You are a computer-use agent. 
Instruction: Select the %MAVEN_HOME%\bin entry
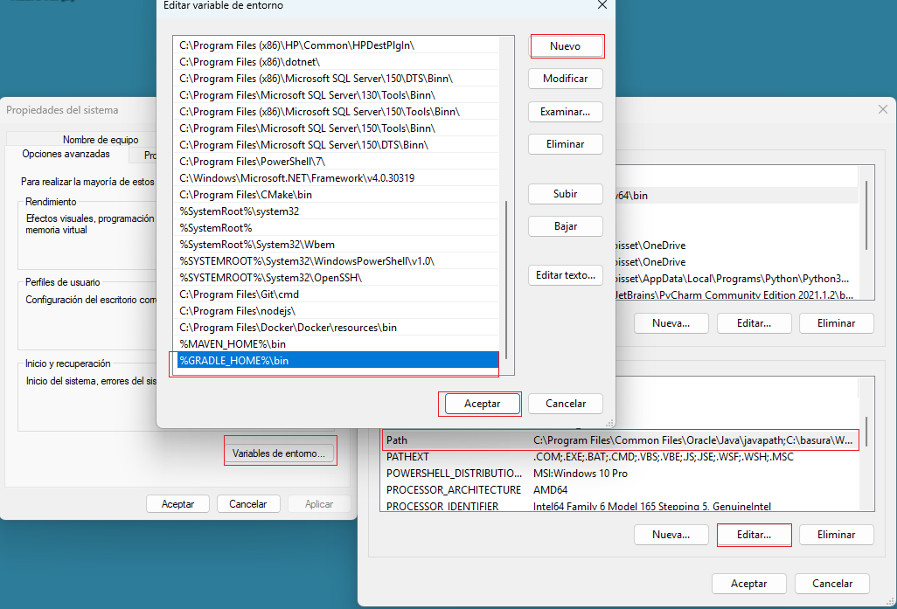click(x=233, y=344)
